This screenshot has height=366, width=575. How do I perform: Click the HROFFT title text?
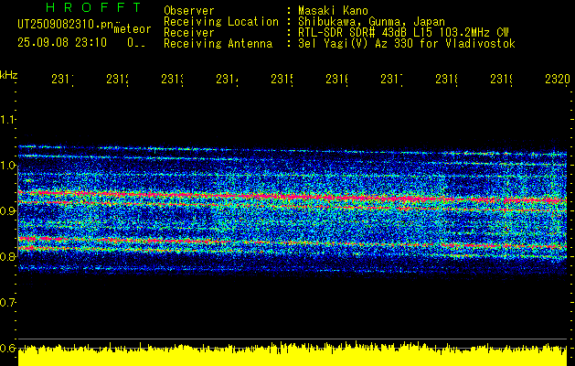coord(94,7)
